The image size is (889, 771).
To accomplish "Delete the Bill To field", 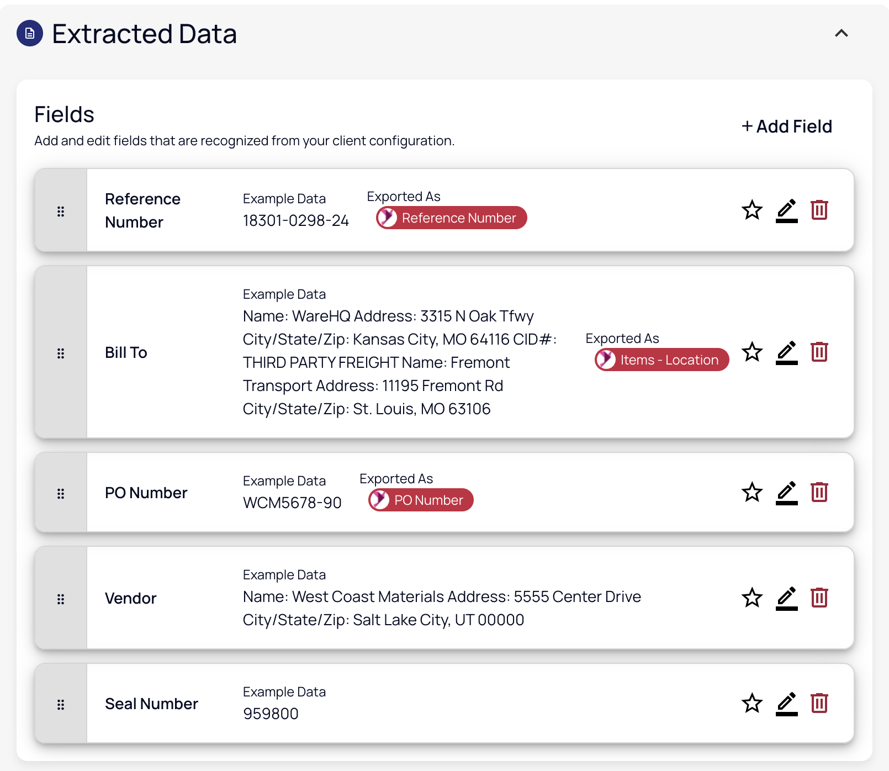I will [819, 352].
